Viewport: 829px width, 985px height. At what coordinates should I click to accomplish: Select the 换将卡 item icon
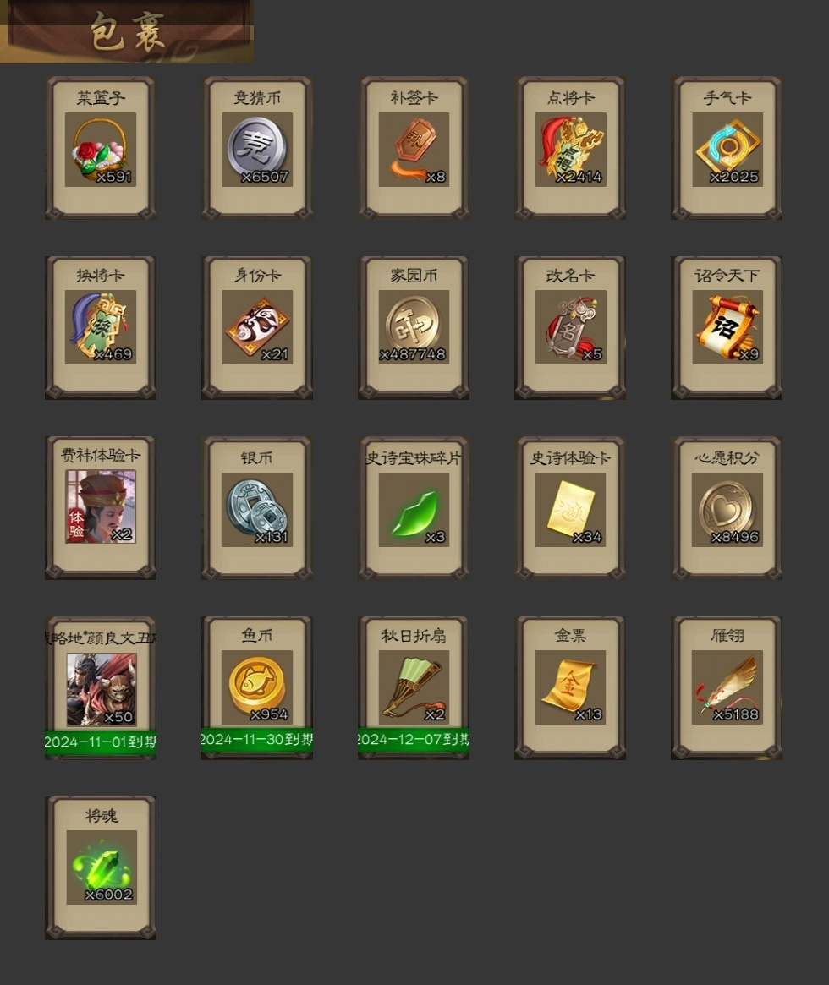tap(101, 327)
